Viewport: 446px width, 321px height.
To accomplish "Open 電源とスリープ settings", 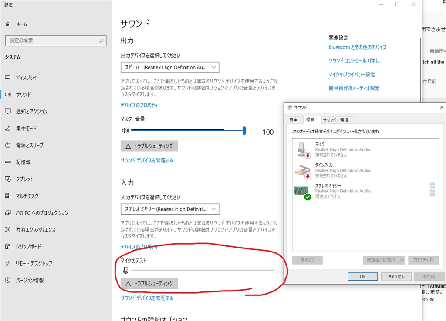I will tap(24, 145).
